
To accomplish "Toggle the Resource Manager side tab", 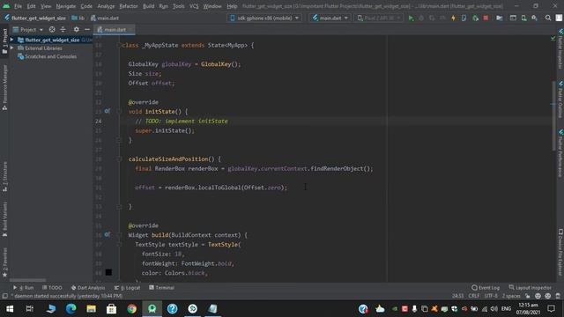I will coord(4,87).
